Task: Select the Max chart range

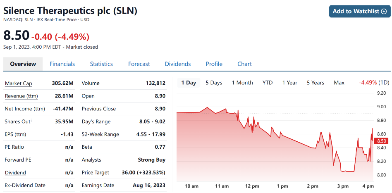Action: tap(339, 83)
